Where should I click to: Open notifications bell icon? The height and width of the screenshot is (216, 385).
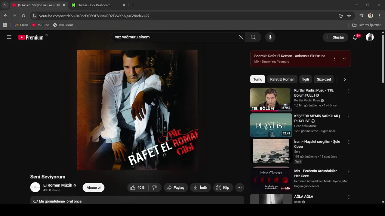355,37
